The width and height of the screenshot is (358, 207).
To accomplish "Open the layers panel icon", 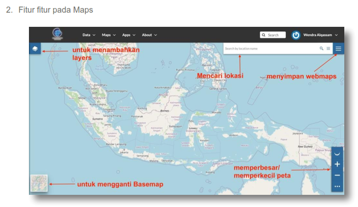I will click(x=35, y=49).
